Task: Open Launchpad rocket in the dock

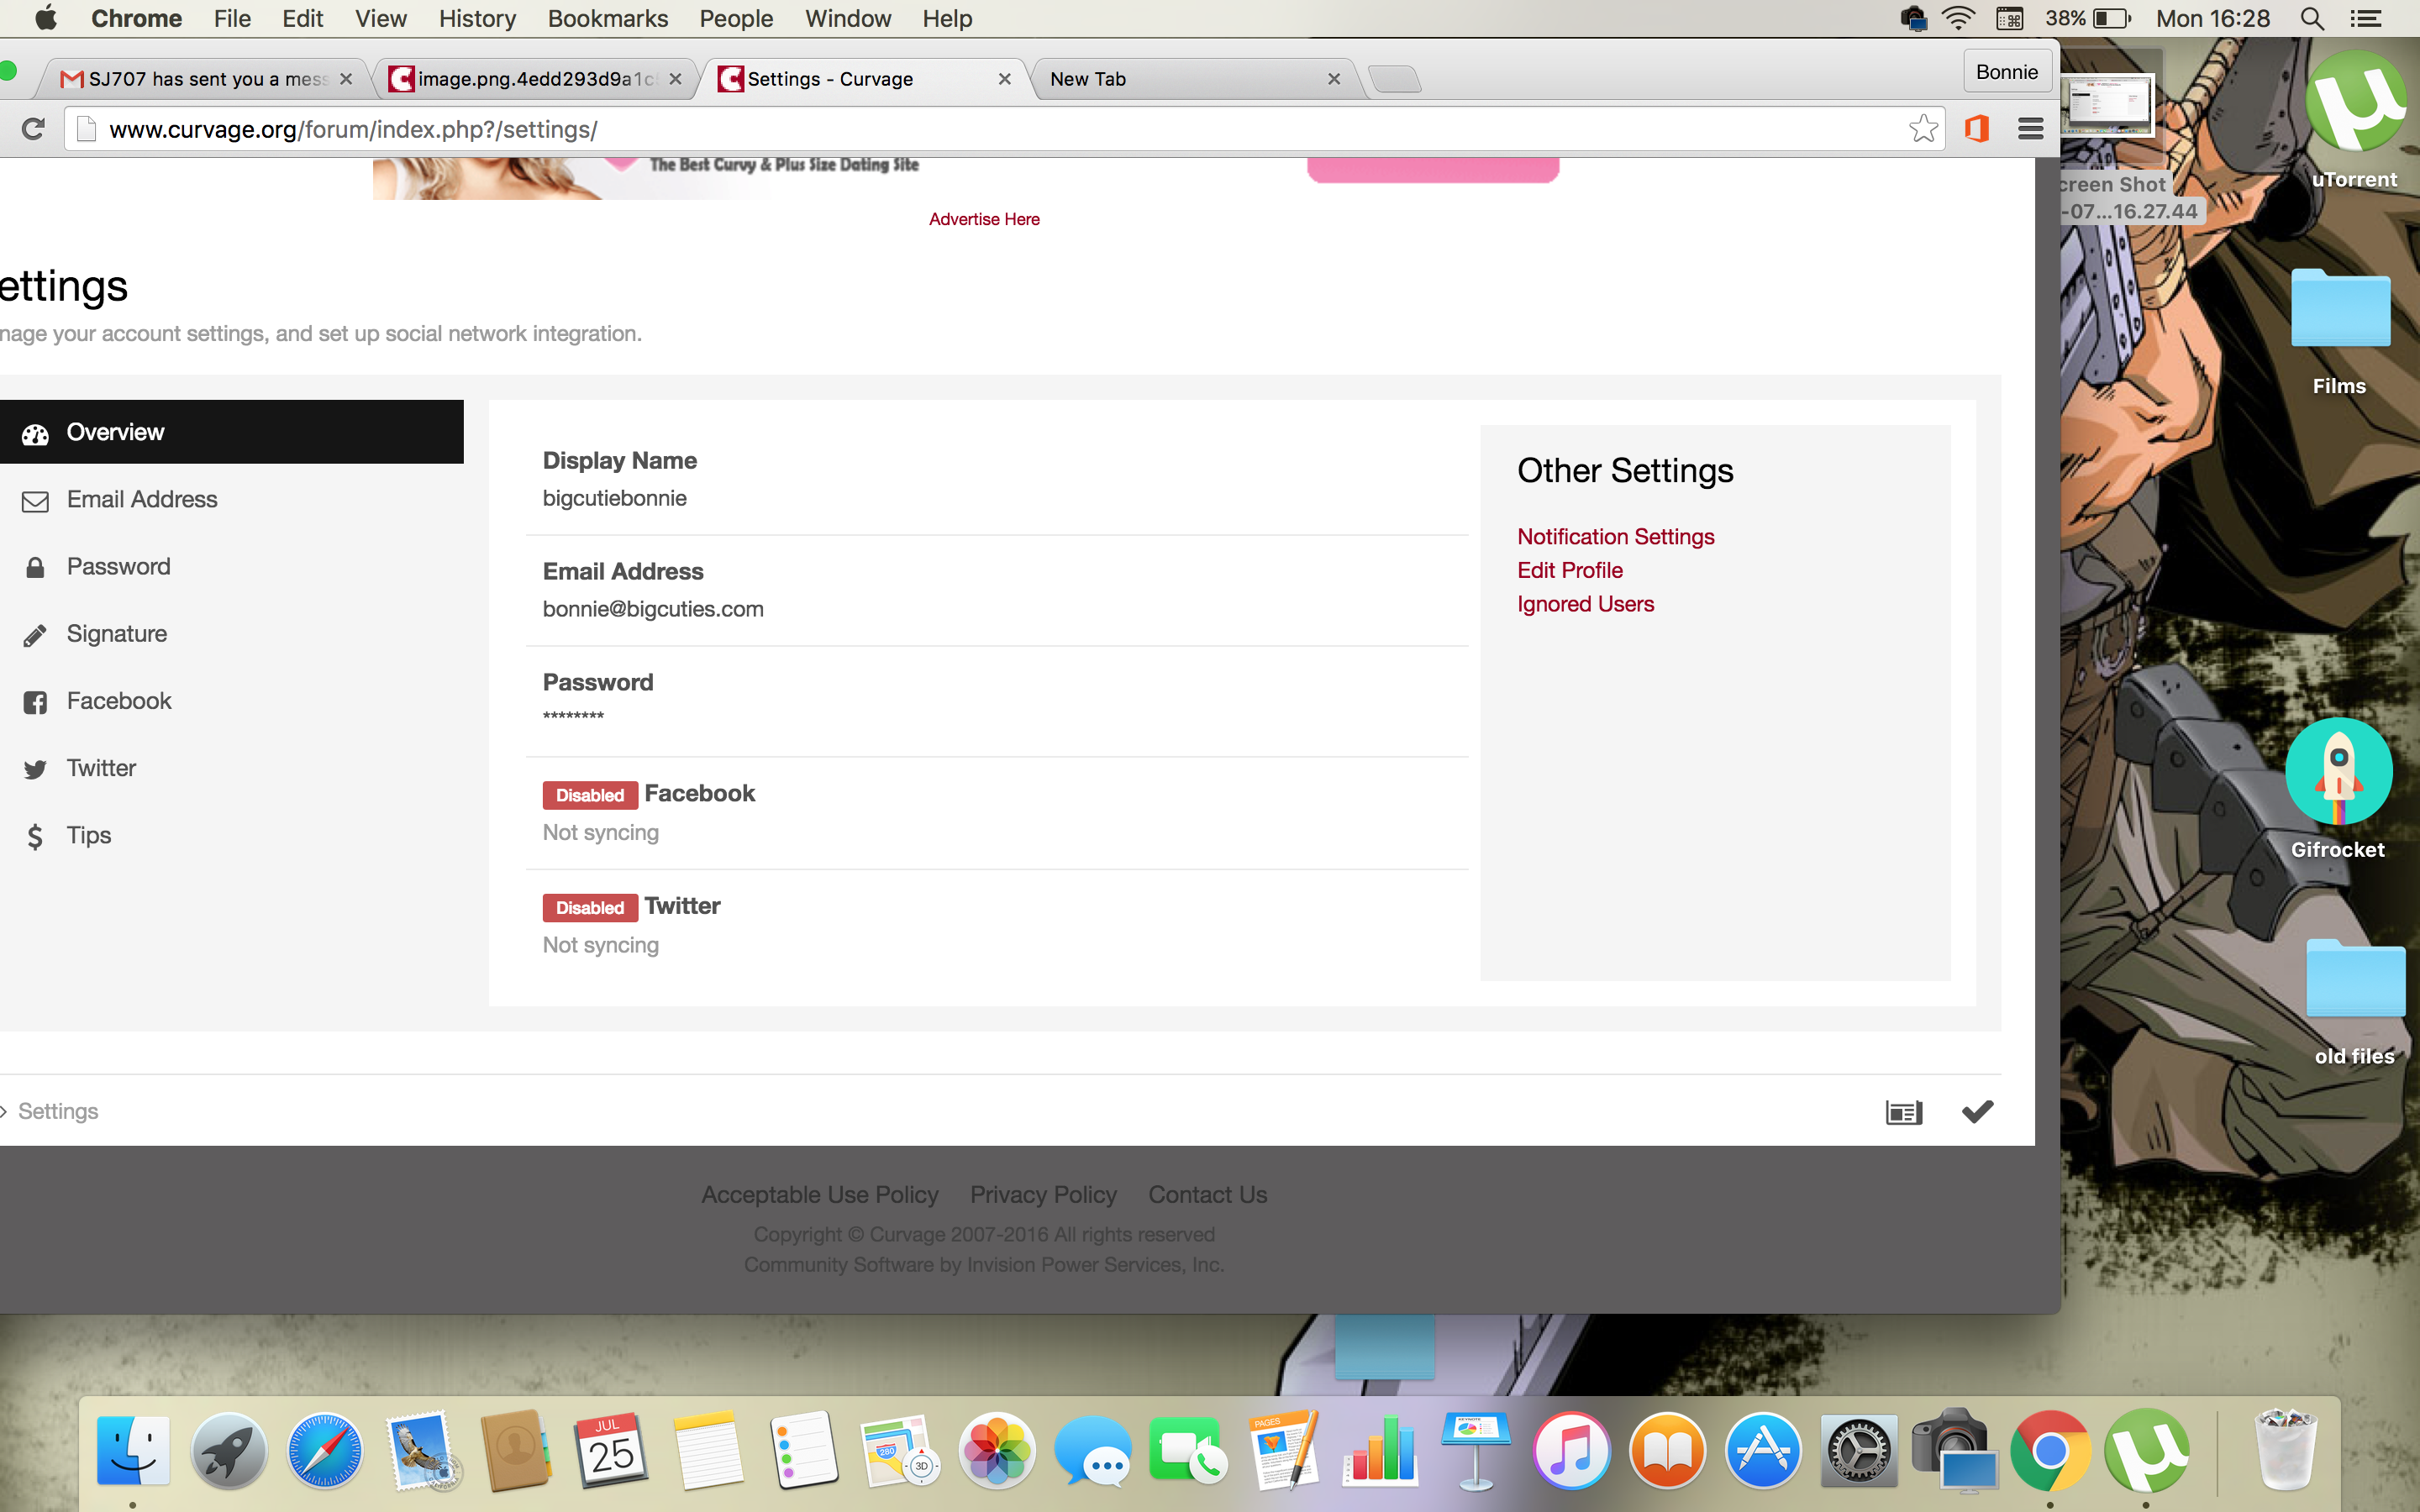Action: 229,1450
